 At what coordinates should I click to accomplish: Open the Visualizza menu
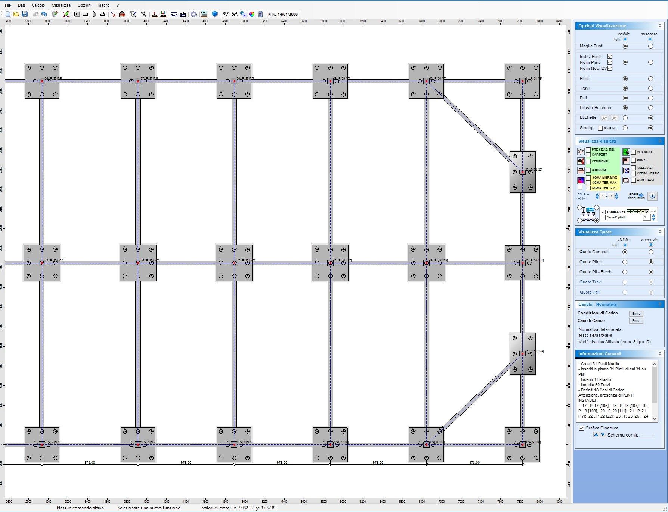click(61, 5)
